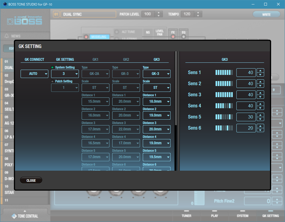The image size is (285, 222).
Task: Click the TEMPO value field showing 120
Action: [188, 14]
